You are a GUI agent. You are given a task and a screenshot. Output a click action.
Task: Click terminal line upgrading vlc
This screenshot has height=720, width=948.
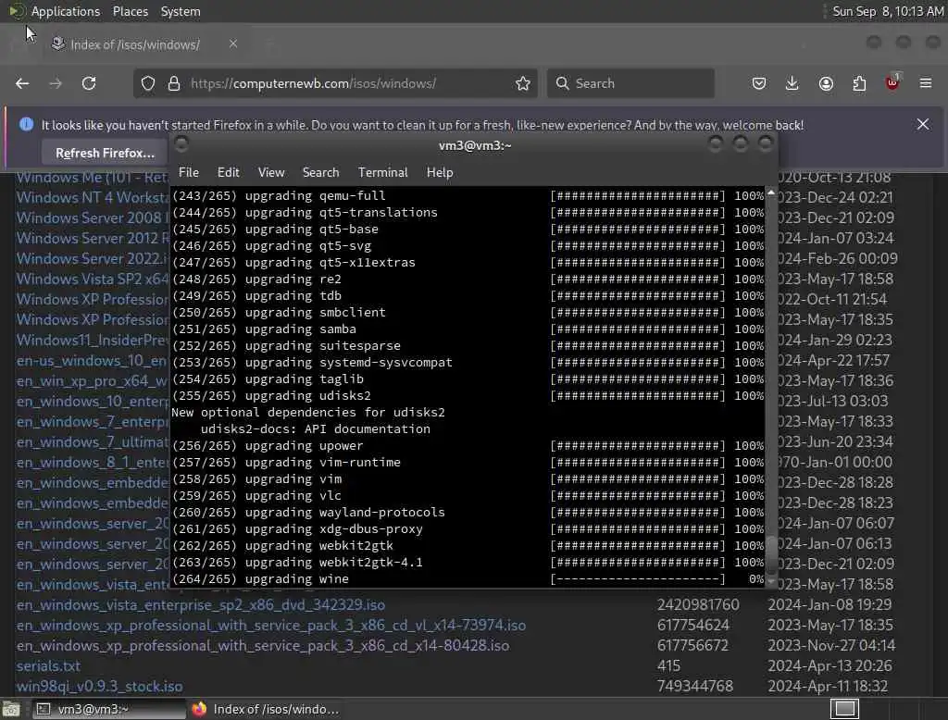point(257,495)
